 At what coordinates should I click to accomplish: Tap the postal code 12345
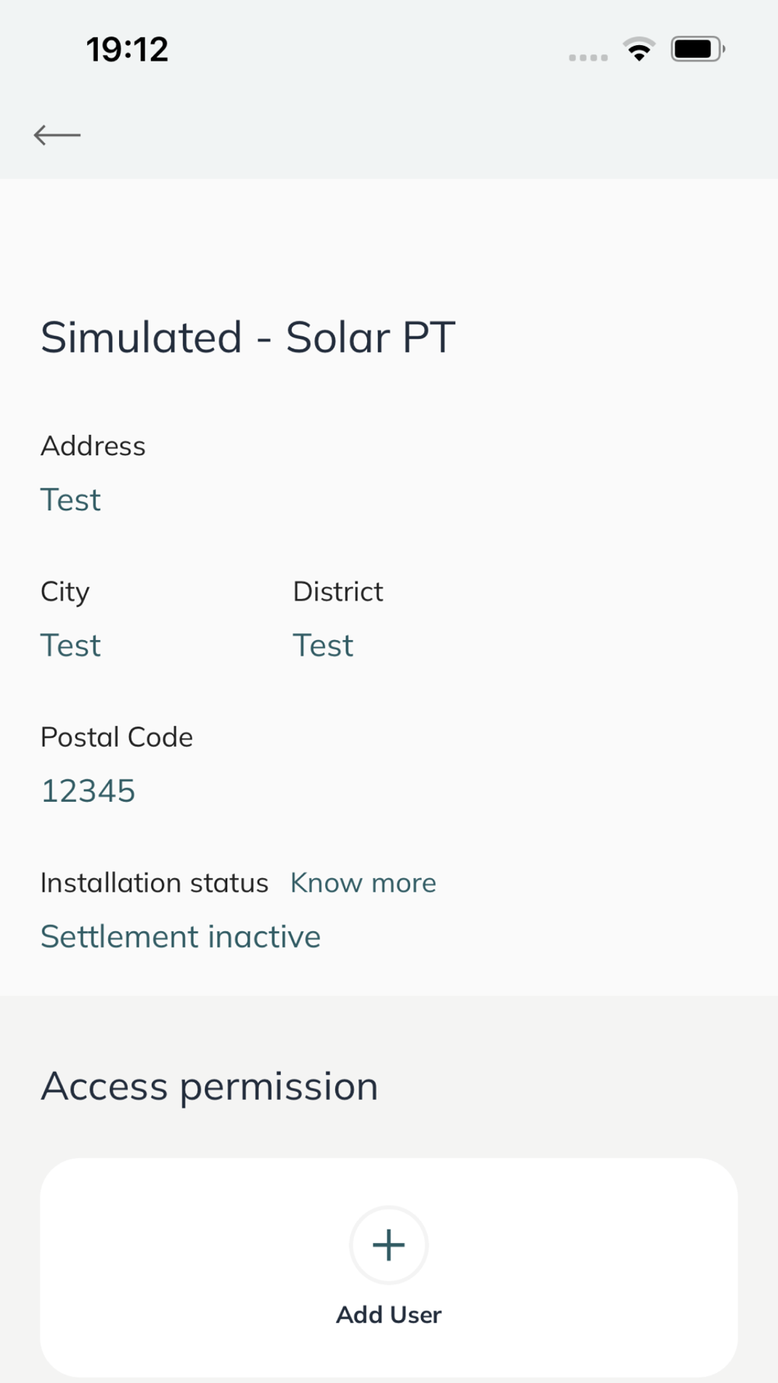point(88,791)
